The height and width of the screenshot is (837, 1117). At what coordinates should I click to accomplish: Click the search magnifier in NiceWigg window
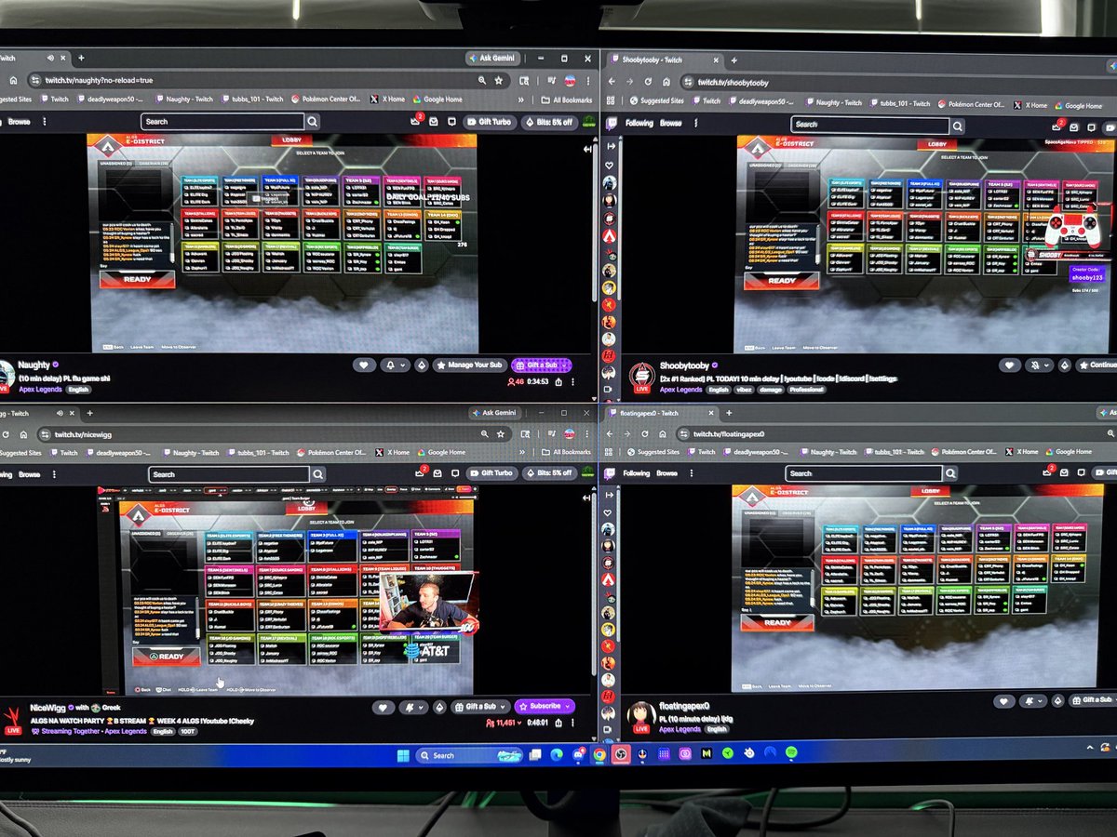318,473
